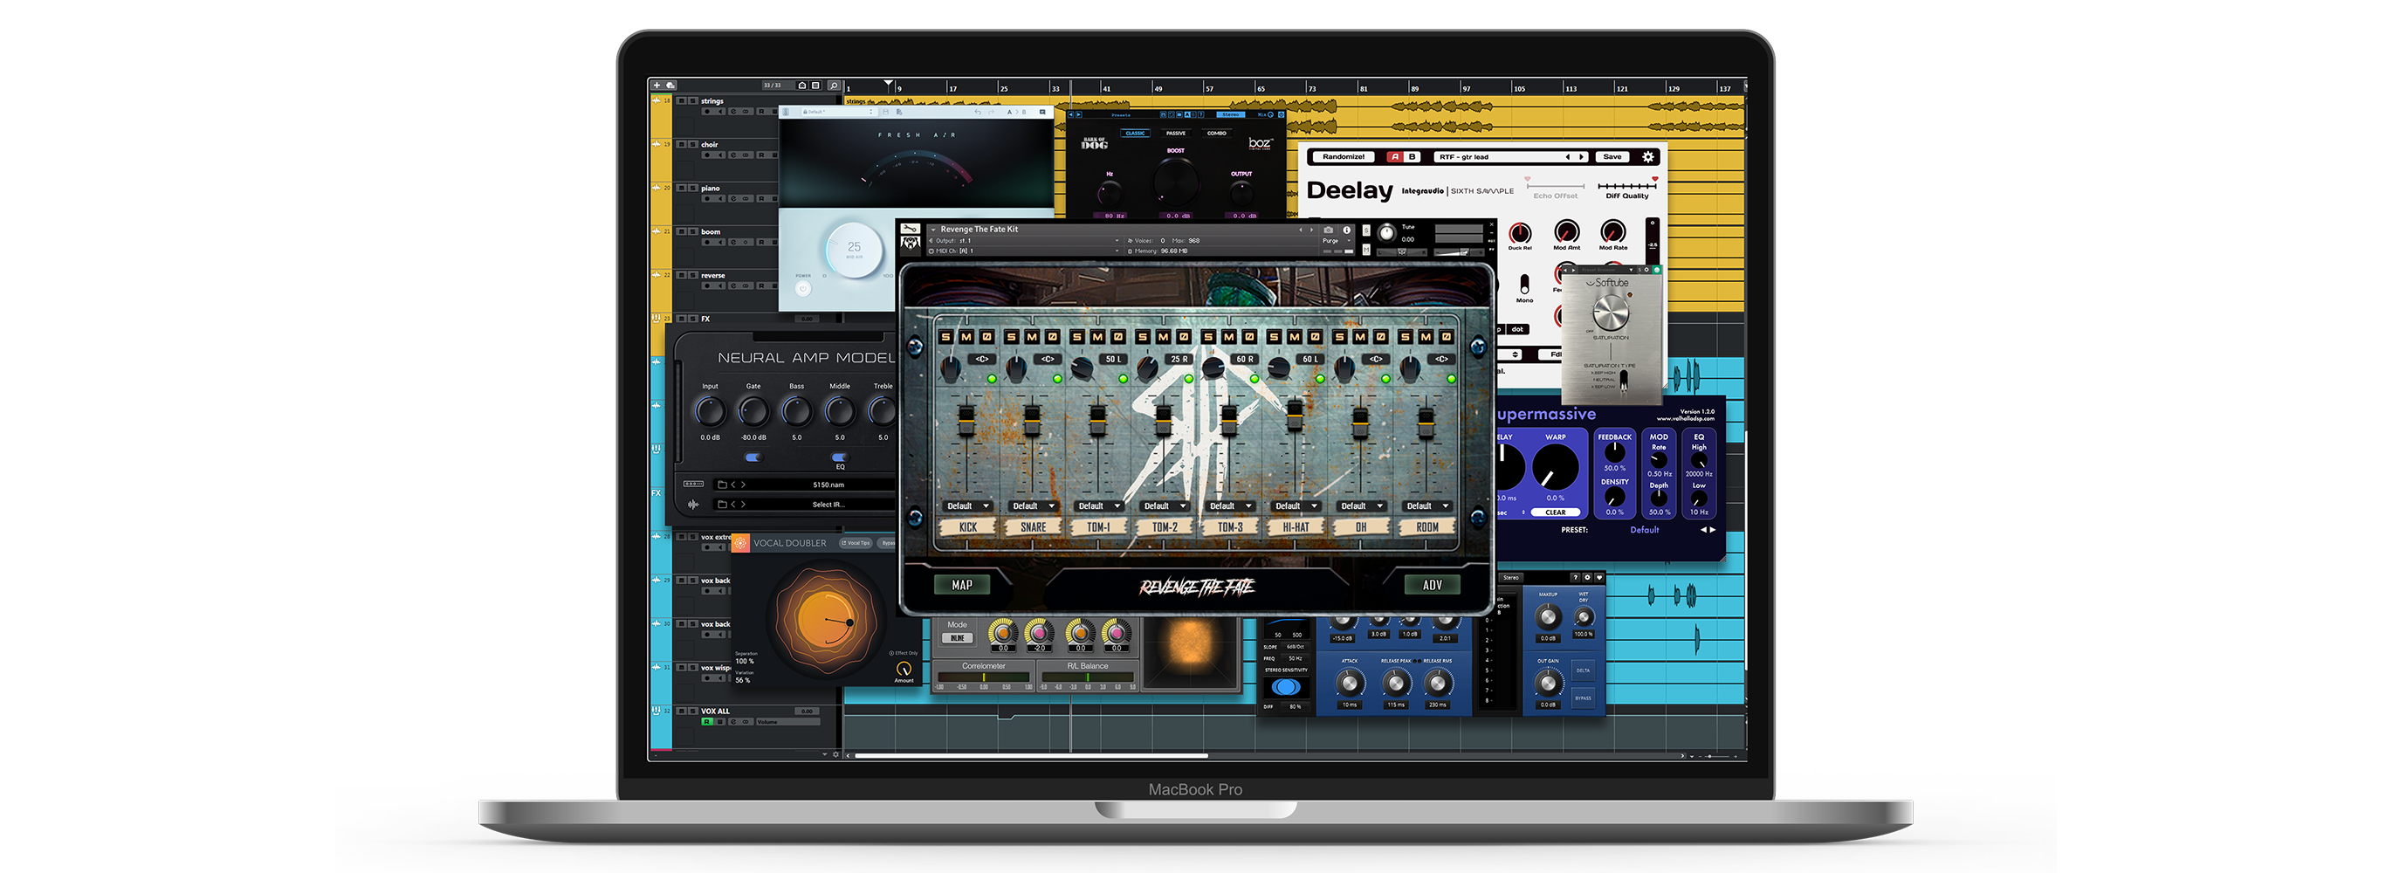The image size is (2392, 873).
Task: Select PASSIVE mode in Bark of Dog
Action: (x=1176, y=133)
